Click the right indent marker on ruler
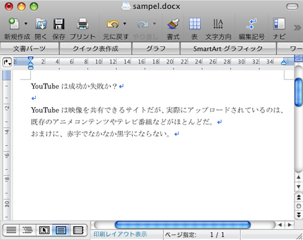This screenshot has height=240, width=303. tap(284, 62)
